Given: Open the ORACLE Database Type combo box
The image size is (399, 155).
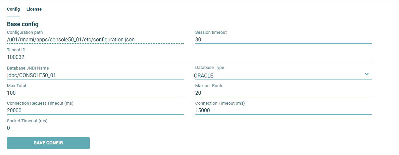Looking at the screenshot, I should click(278, 76).
